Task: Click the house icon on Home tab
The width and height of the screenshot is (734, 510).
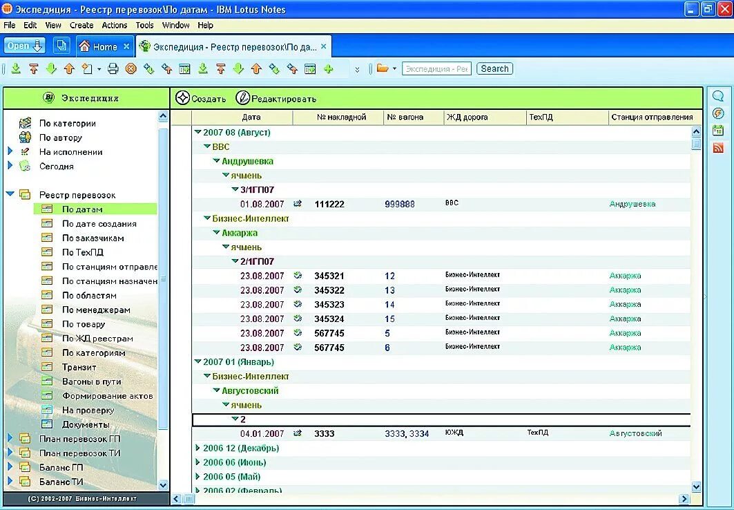Action: click(84, 46)
